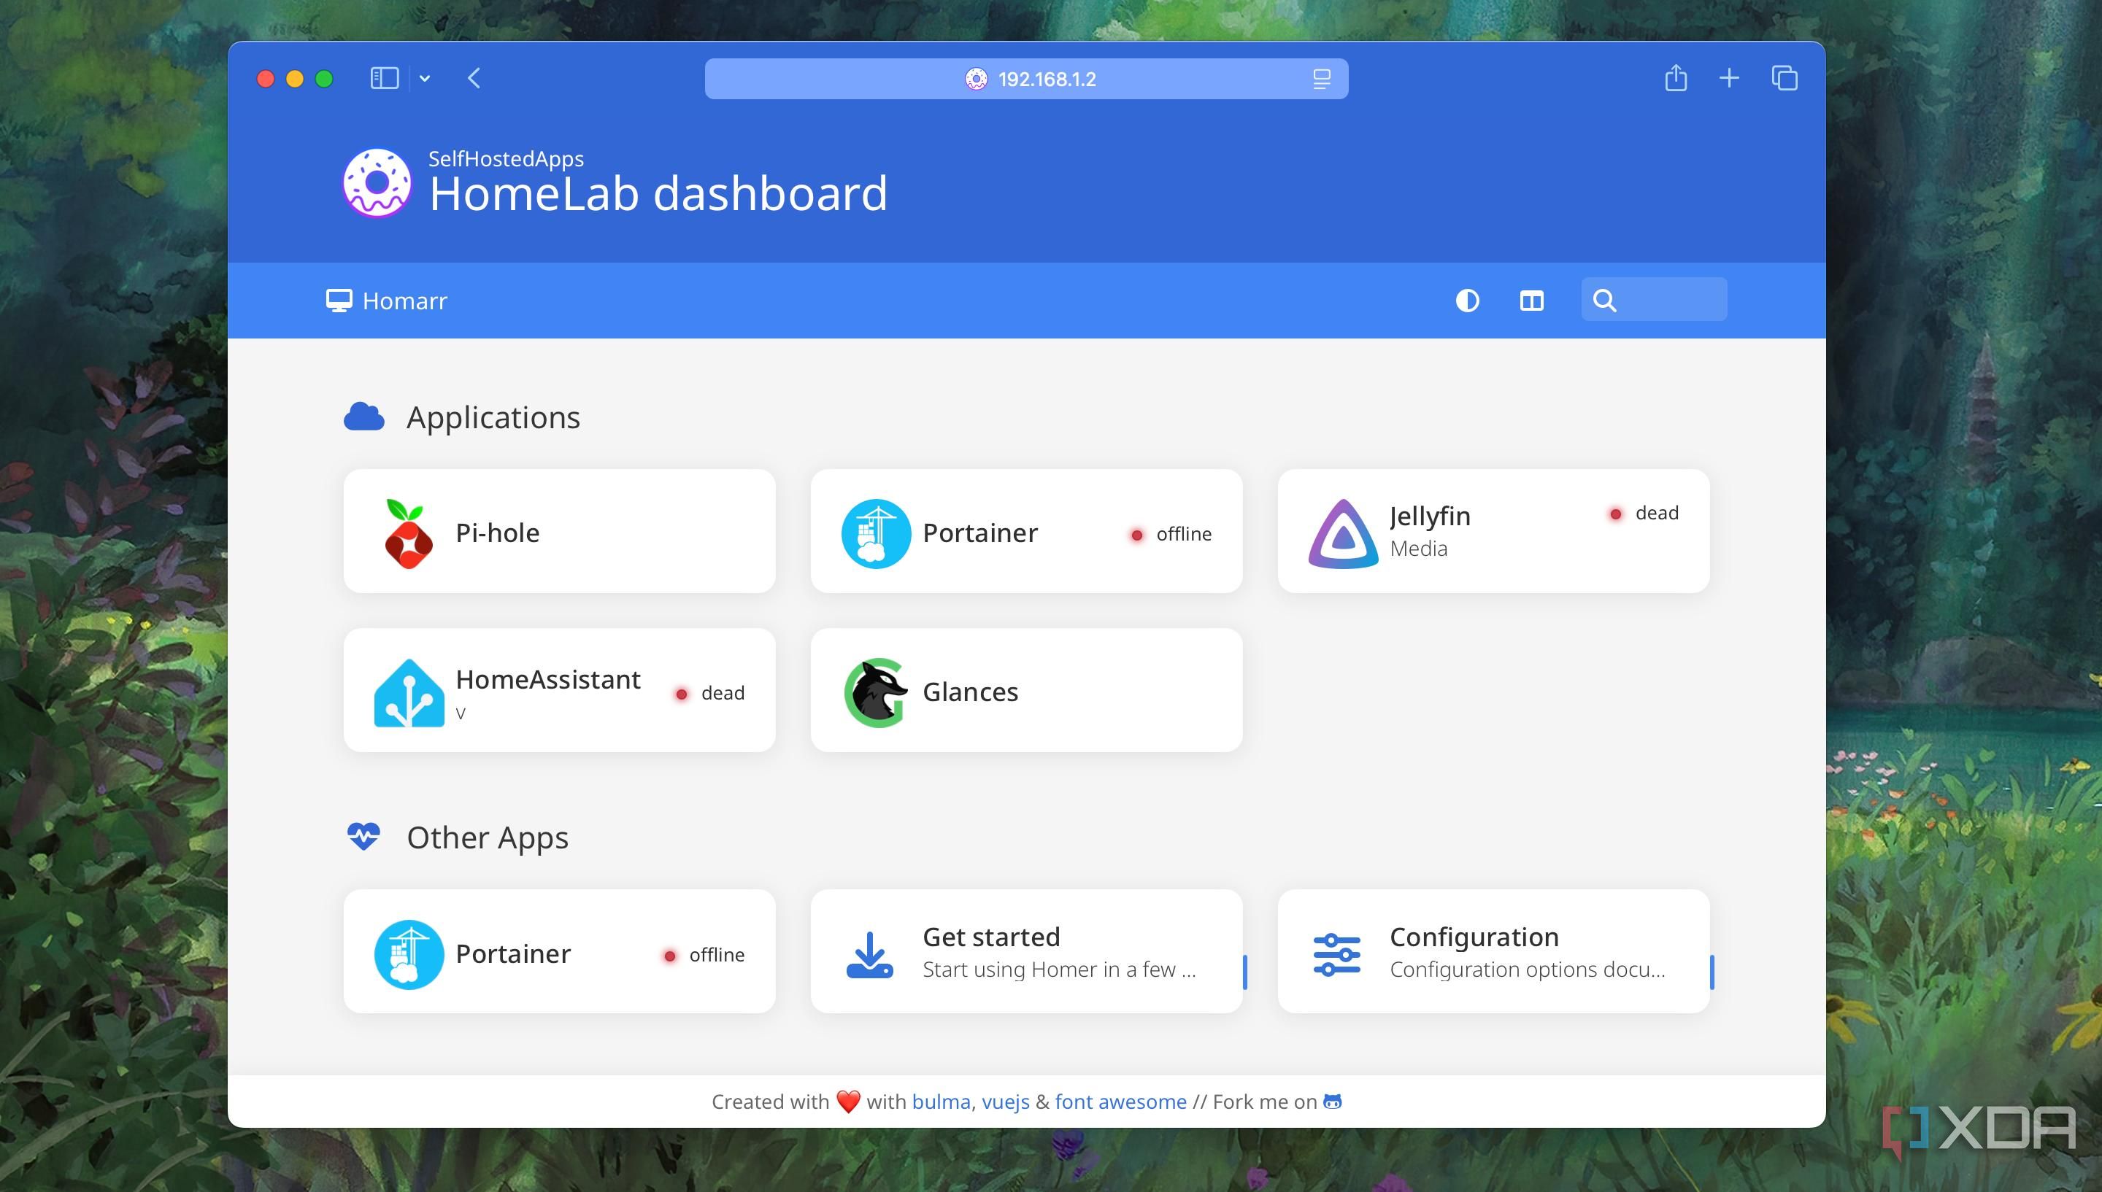Follow the bulma footer link

click(941, 1102)
